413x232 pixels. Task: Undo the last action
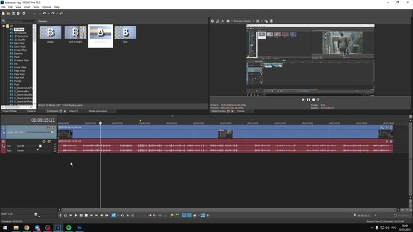pyautogui.click(x=45, y=14)
